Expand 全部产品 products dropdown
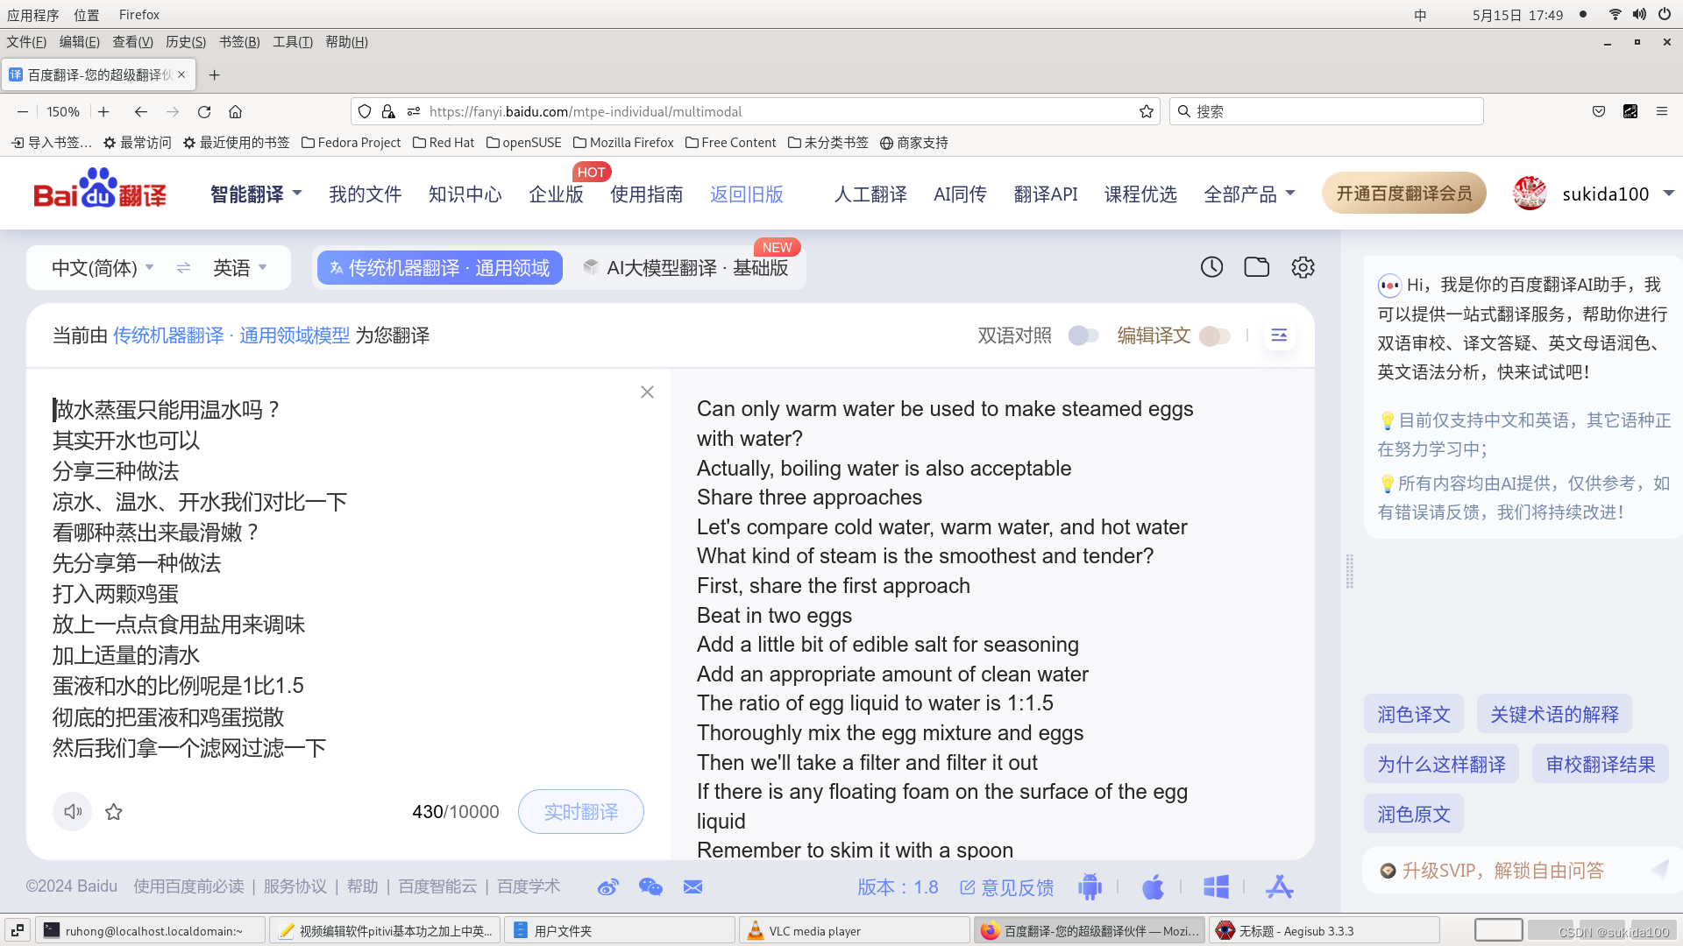Viewport: 1683px width, 946px height. coord(1248,194)
